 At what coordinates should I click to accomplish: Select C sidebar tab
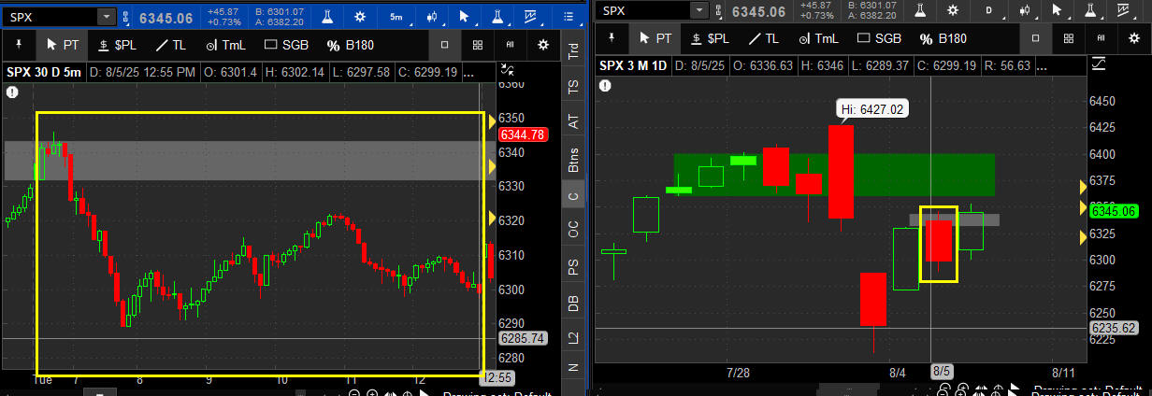pos(573,195)
